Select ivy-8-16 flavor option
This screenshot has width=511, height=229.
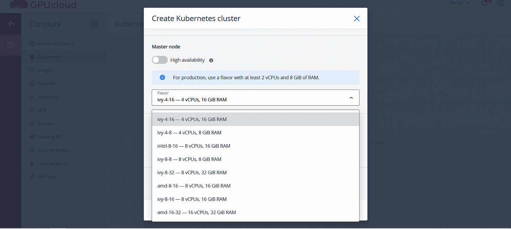coord(256,199)
